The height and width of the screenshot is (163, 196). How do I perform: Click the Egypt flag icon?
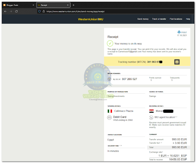click(152, 111)
